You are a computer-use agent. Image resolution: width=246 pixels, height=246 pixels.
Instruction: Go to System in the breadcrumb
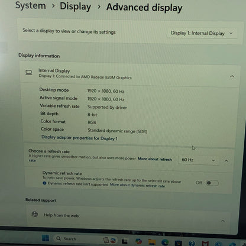point(31,5)
